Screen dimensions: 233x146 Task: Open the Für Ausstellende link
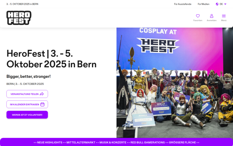click(x=183, y=4)
